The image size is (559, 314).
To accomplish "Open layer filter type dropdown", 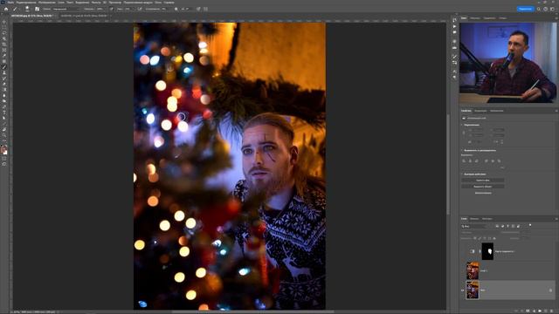I will click(x=474, y=226).
